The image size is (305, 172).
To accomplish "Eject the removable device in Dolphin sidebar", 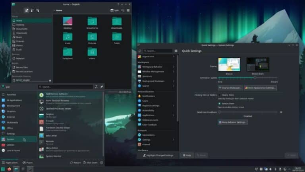I will (x=50, y=80).
